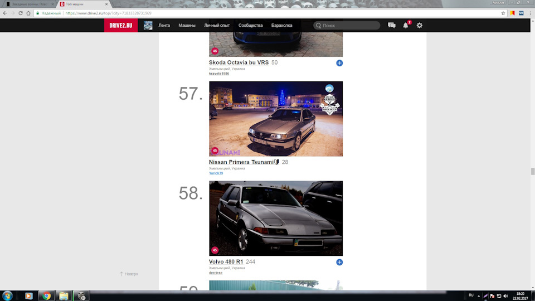
Task: Switch to the Топ машин tab
Action: click(84, 4)
